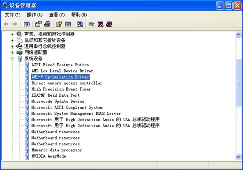Screen dimensions: 243x170
Task: Click the computer icon of 系统设备
Action: point(20,59)
